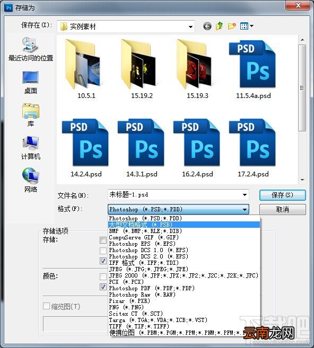Choose Photoshop PDF format
The image size is (314, 348).
(184, 288)
